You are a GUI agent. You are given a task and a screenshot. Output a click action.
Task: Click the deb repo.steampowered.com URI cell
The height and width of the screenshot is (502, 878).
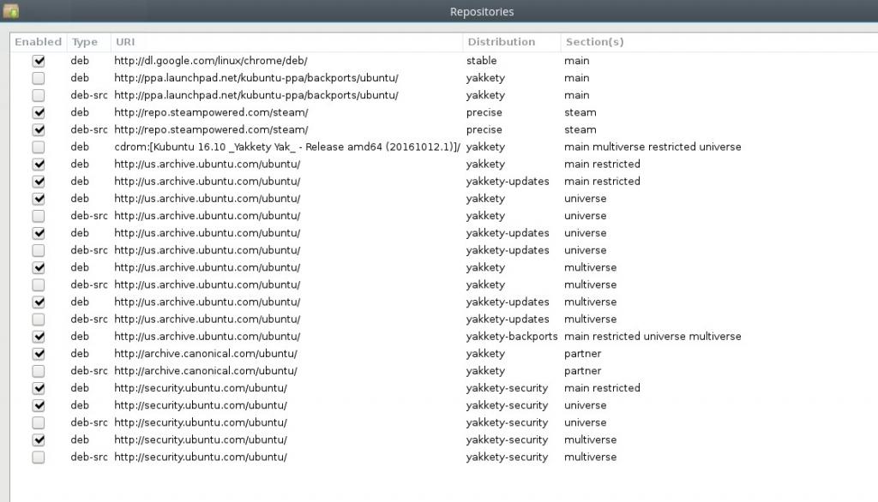(x=211, y=112)
